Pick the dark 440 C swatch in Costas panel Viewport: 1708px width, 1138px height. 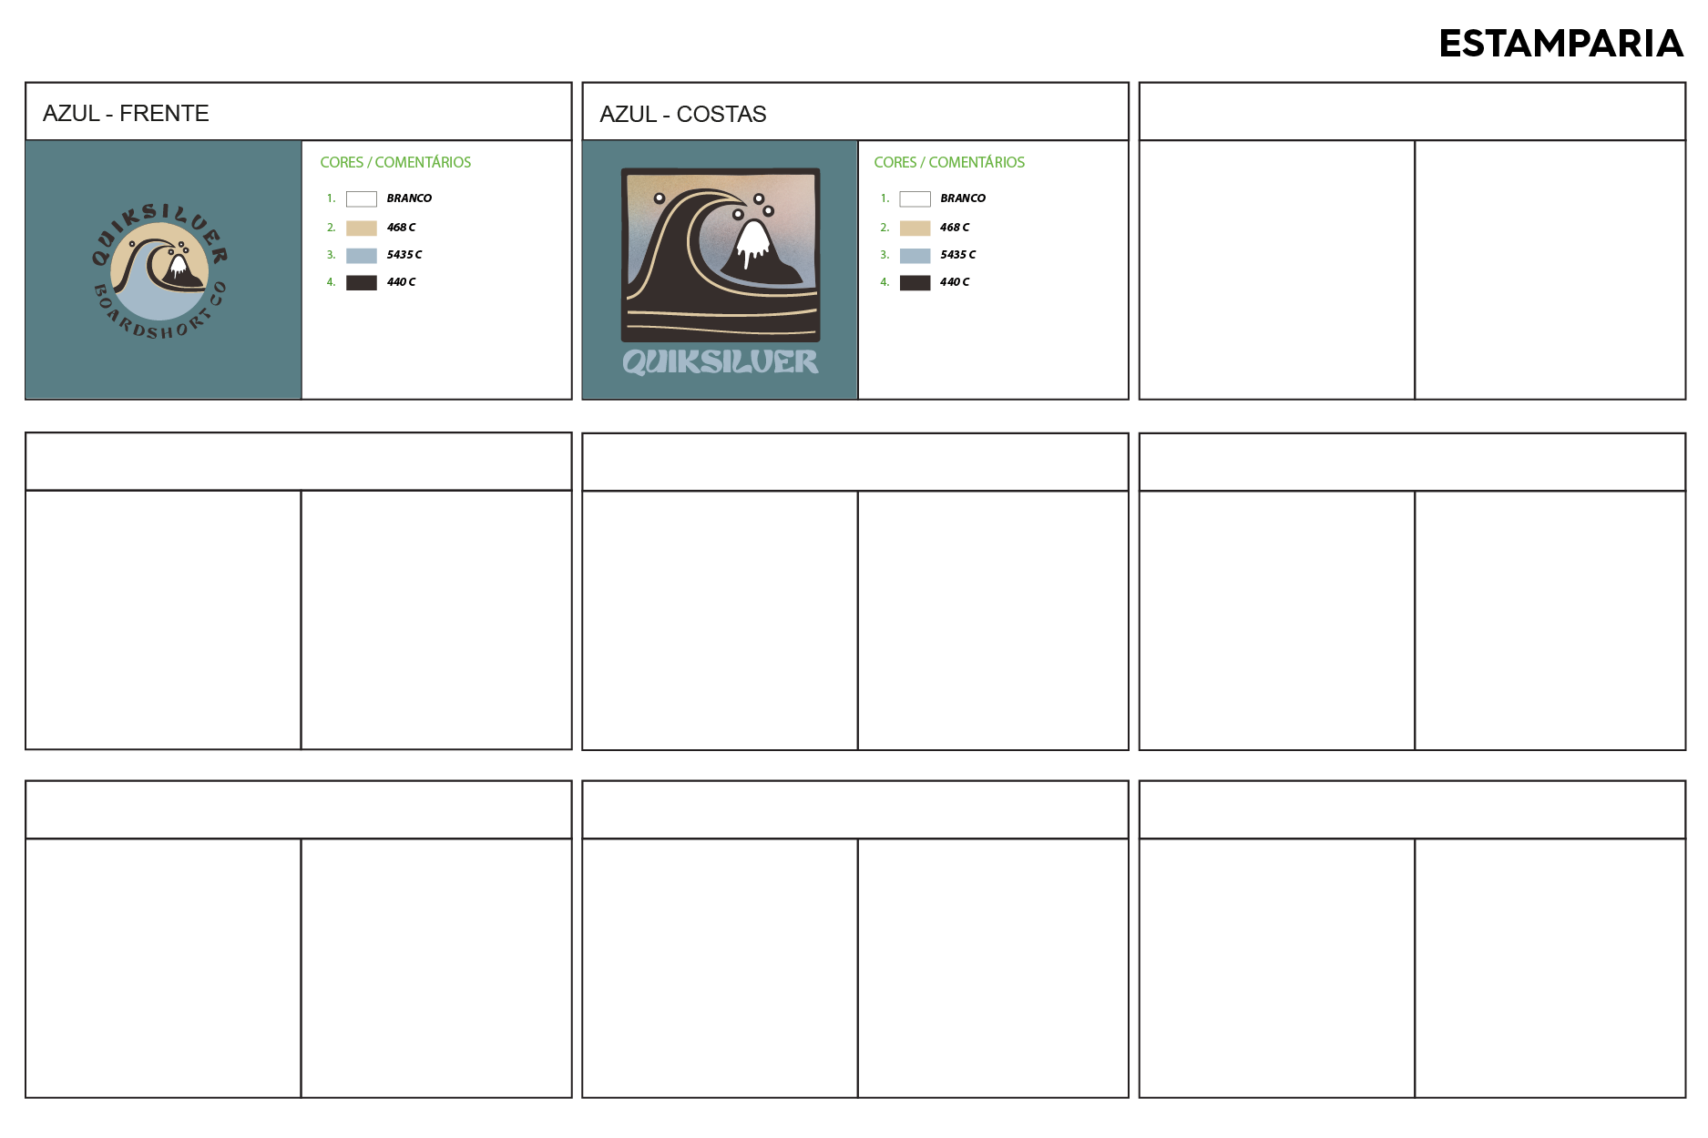click(915, 282)
